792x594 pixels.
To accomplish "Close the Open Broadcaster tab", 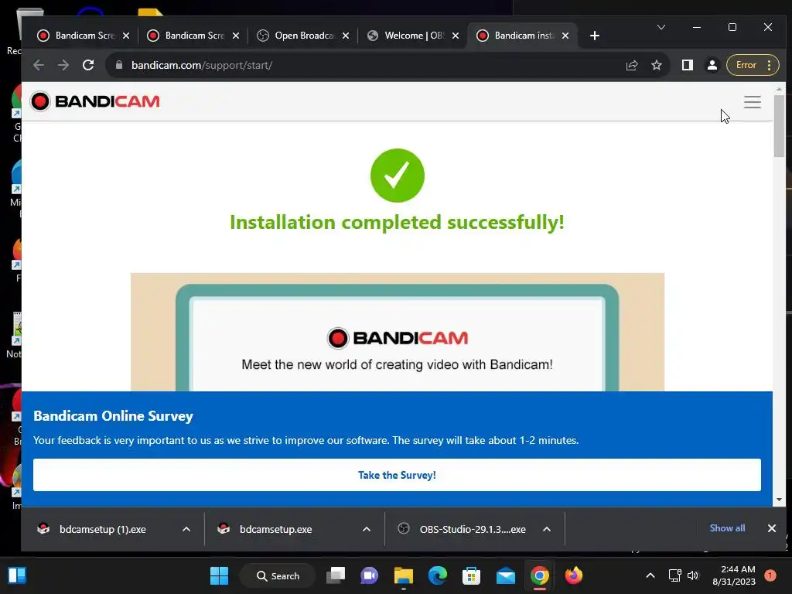I will point(346,36).
